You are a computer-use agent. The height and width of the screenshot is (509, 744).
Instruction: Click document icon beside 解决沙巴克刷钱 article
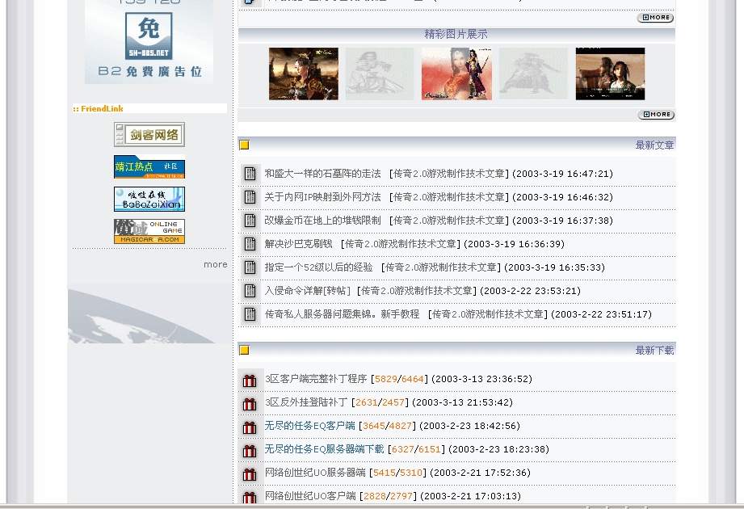coord(250,244)
